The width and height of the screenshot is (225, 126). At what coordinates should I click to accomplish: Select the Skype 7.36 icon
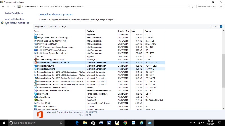[35, 94]
